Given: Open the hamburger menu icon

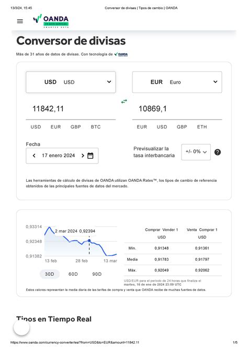Looking at the screenshot, I should click(20, 21).
